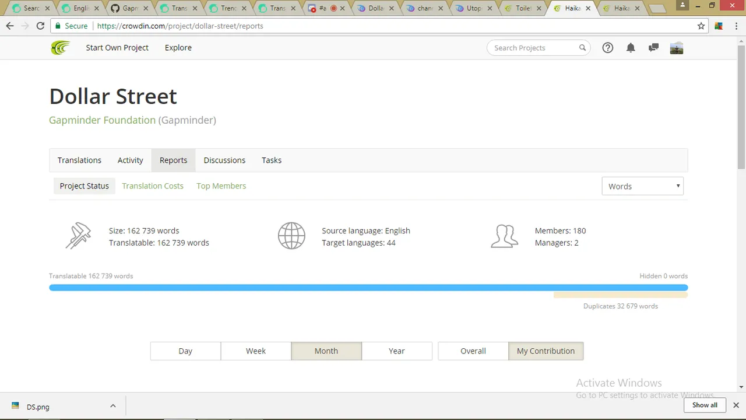Open the Top Members report
The image size is (746, 420).
click(221, 186)
